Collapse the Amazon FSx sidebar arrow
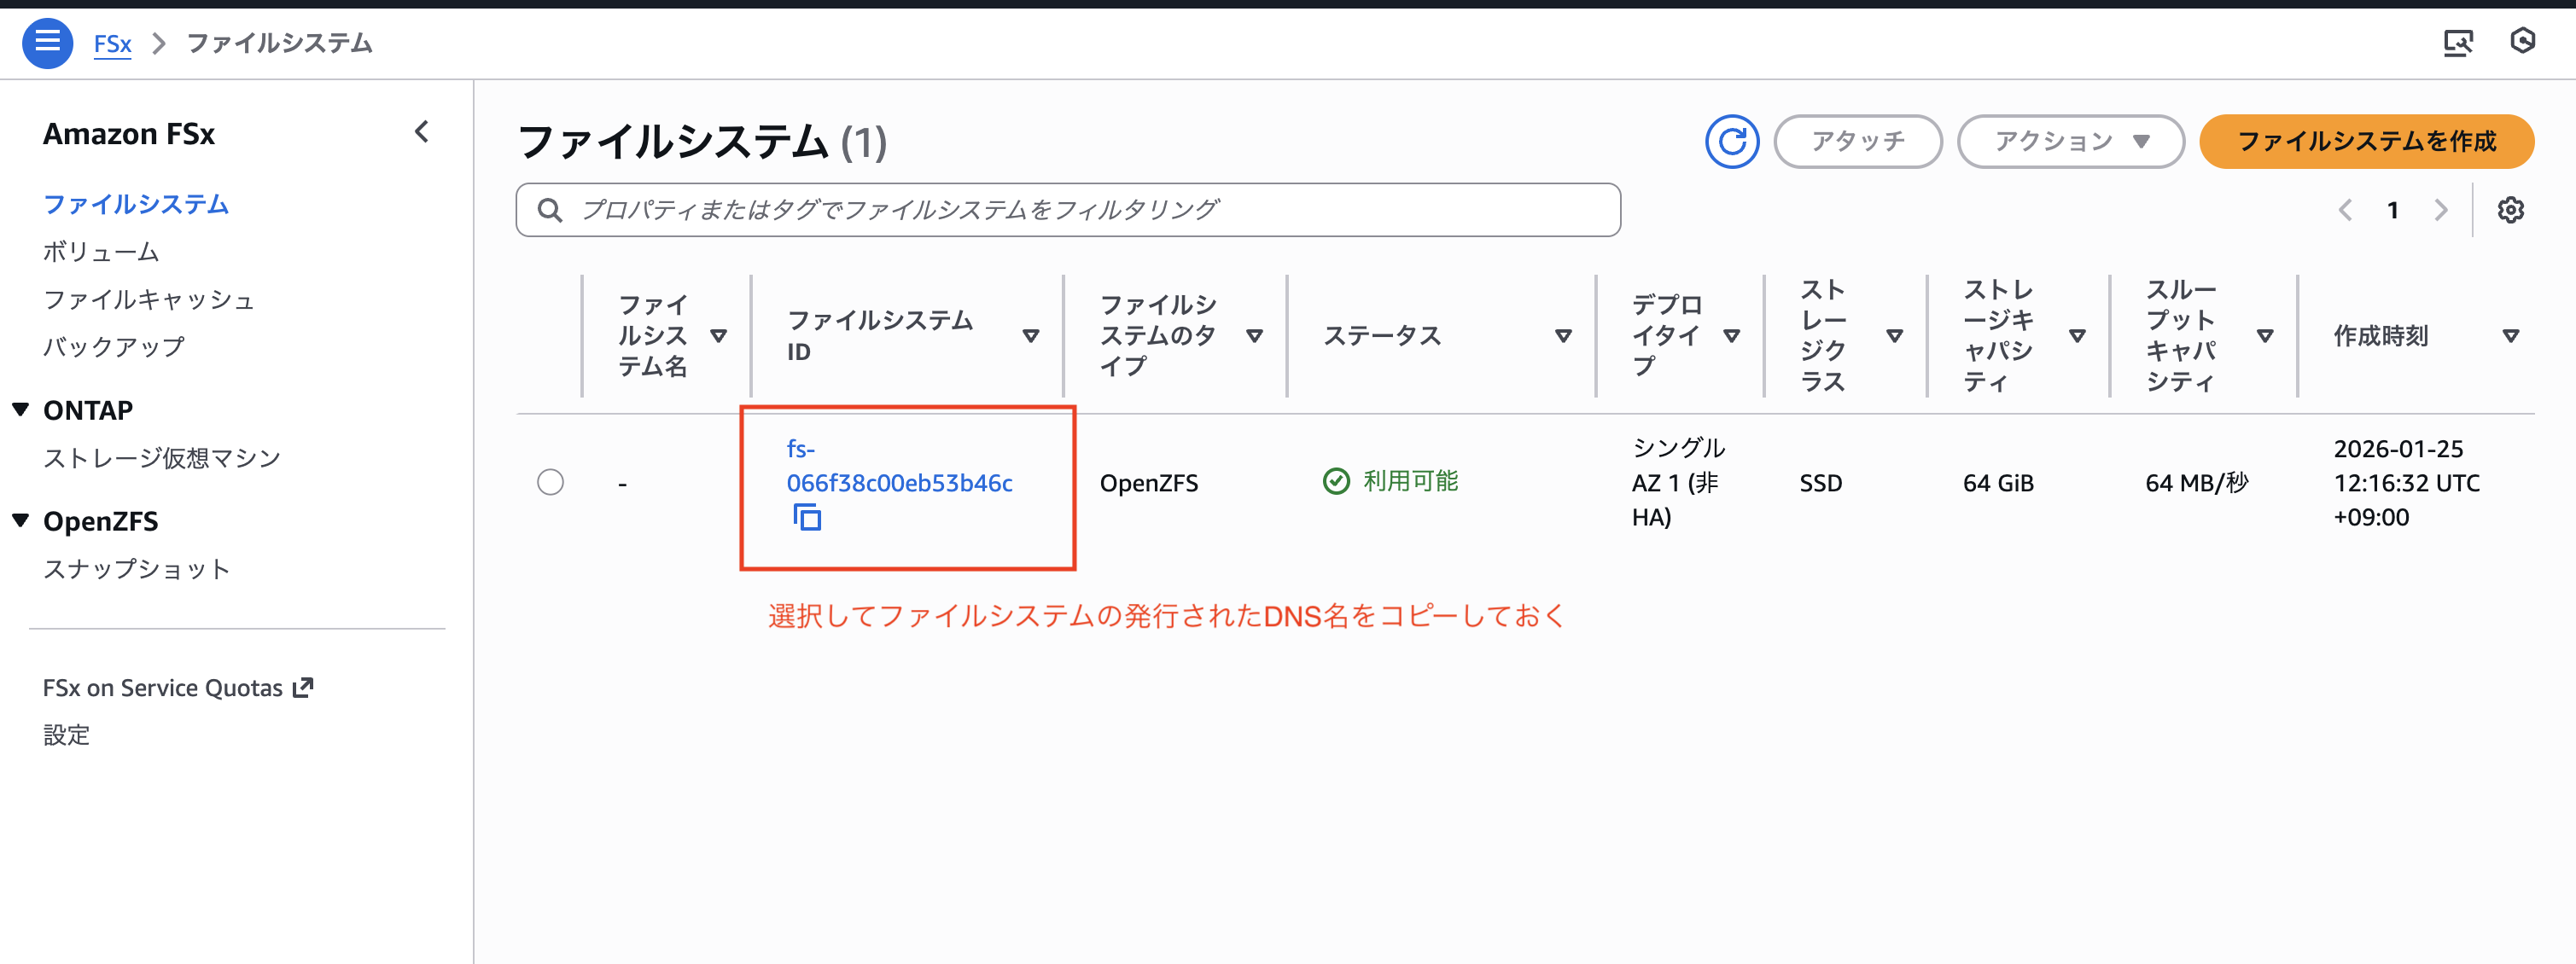This screenshot has height=964, width=2576. [x=422, y=132]
